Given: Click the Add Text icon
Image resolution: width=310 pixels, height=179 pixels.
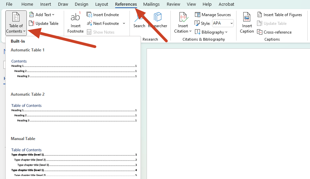Looking at the screenshot, I should coord(31,14).
